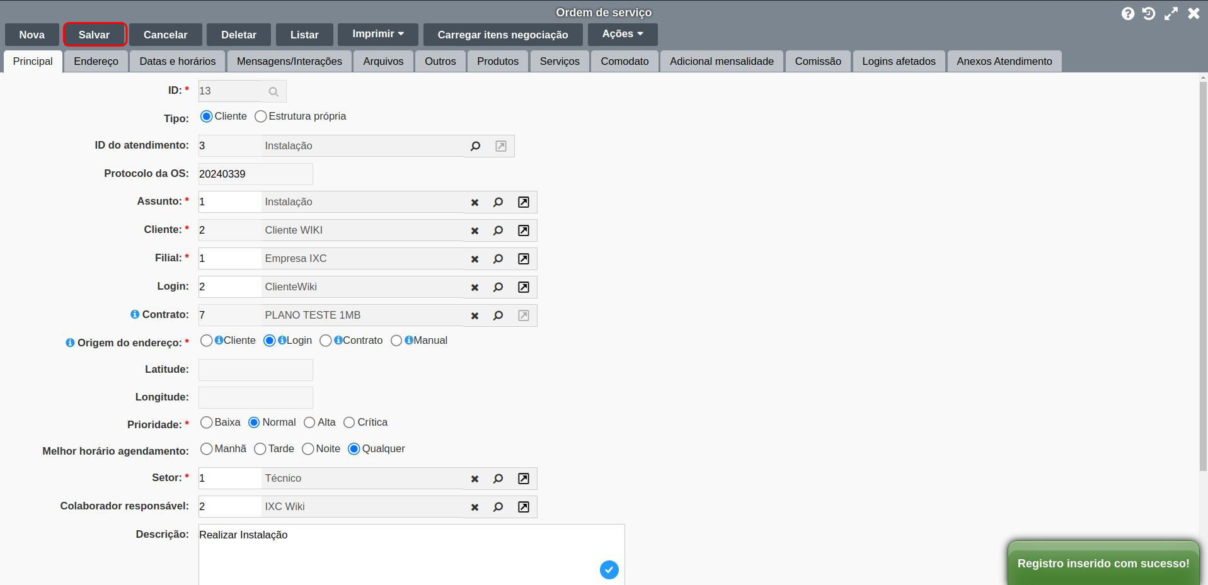Clear Colaborador responsável with X

(x=475, y=507)
